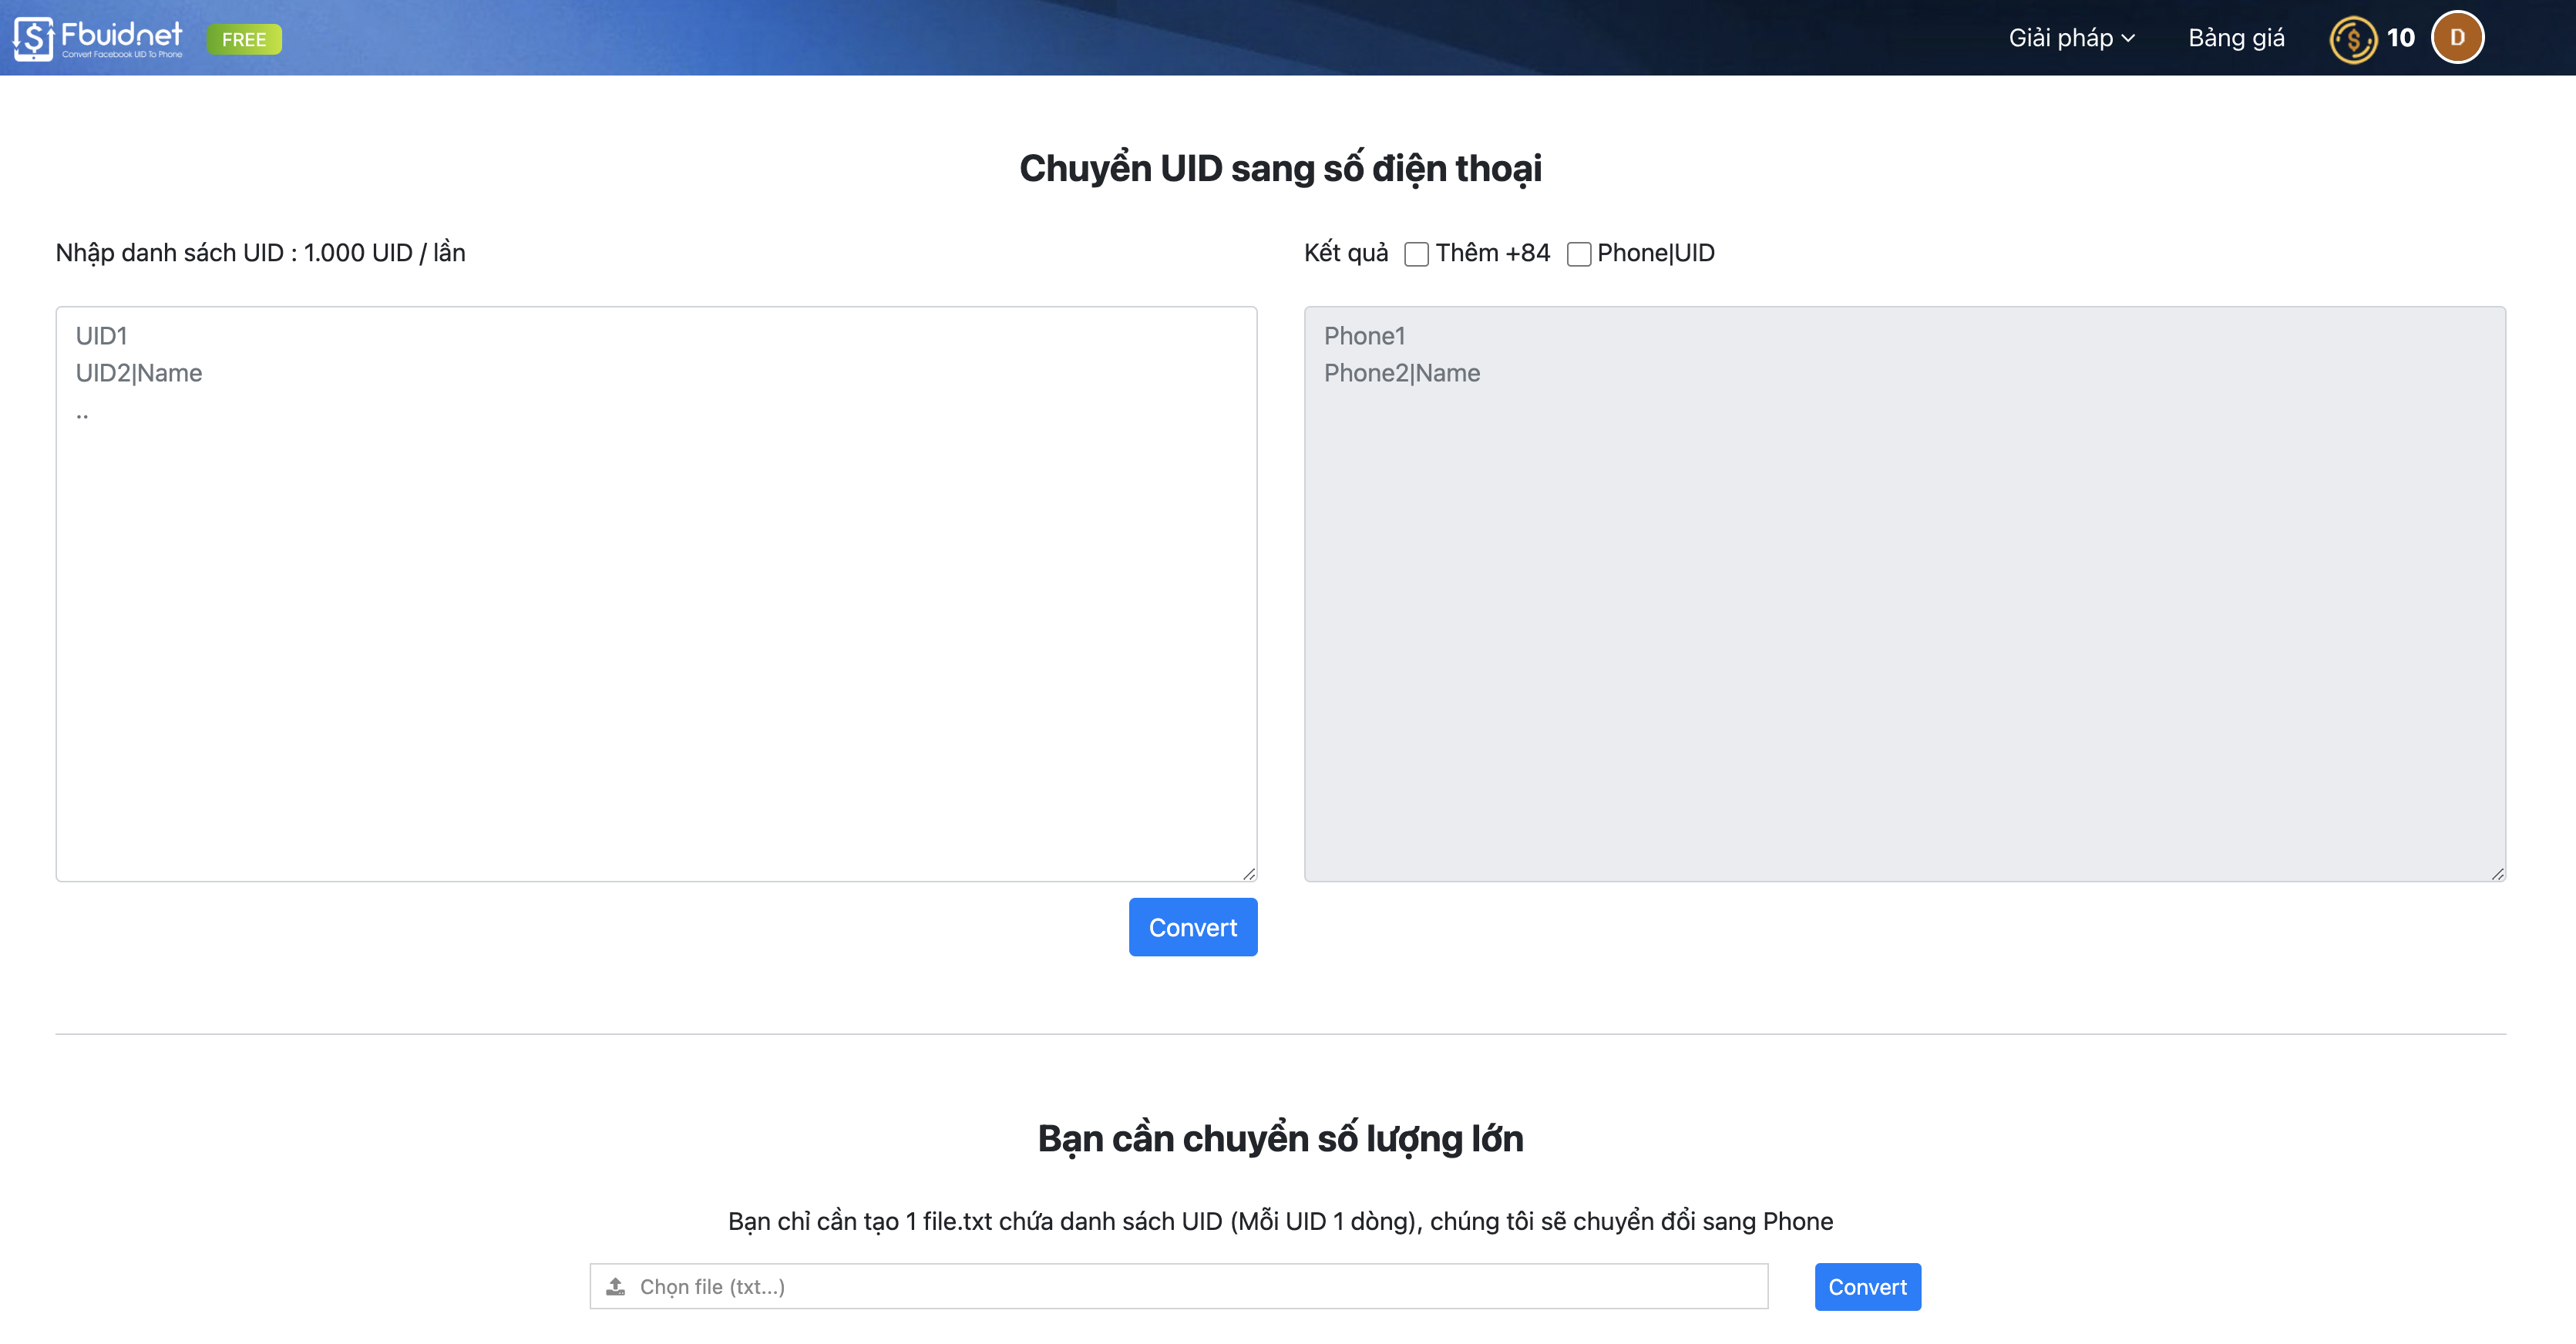
Task: Open the Bảng giá menu item
Action: (2232, 35)
